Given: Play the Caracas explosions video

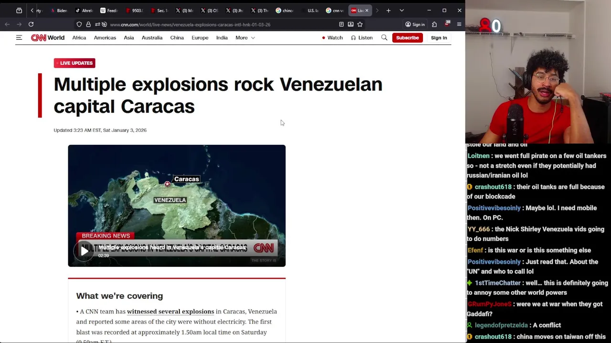Looking at the screenshot, I should point(84,251).
